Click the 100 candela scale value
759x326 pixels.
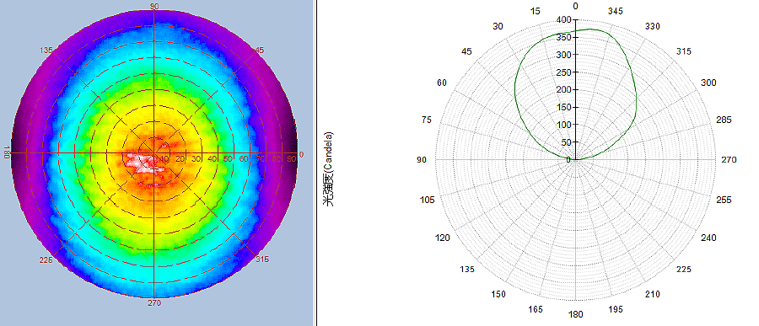click(564, 125)
